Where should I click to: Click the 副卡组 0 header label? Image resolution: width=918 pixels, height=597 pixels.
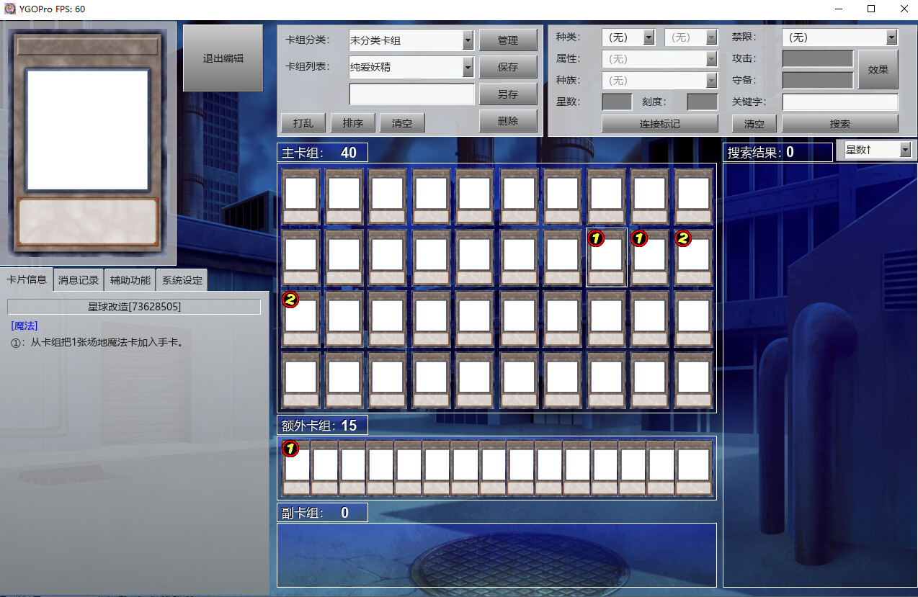click(322, 513)
